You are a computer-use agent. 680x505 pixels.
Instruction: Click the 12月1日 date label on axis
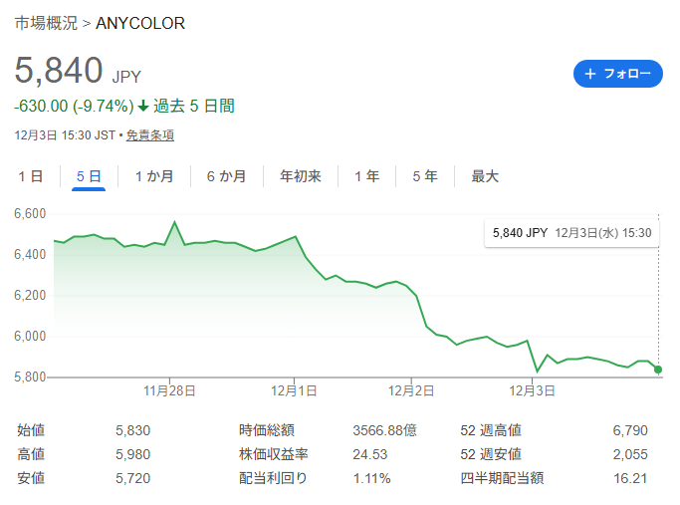click(294, 391)
